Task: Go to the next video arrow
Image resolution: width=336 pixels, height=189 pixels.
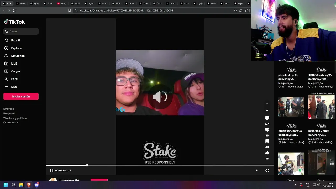Action: tap(267, 111)
